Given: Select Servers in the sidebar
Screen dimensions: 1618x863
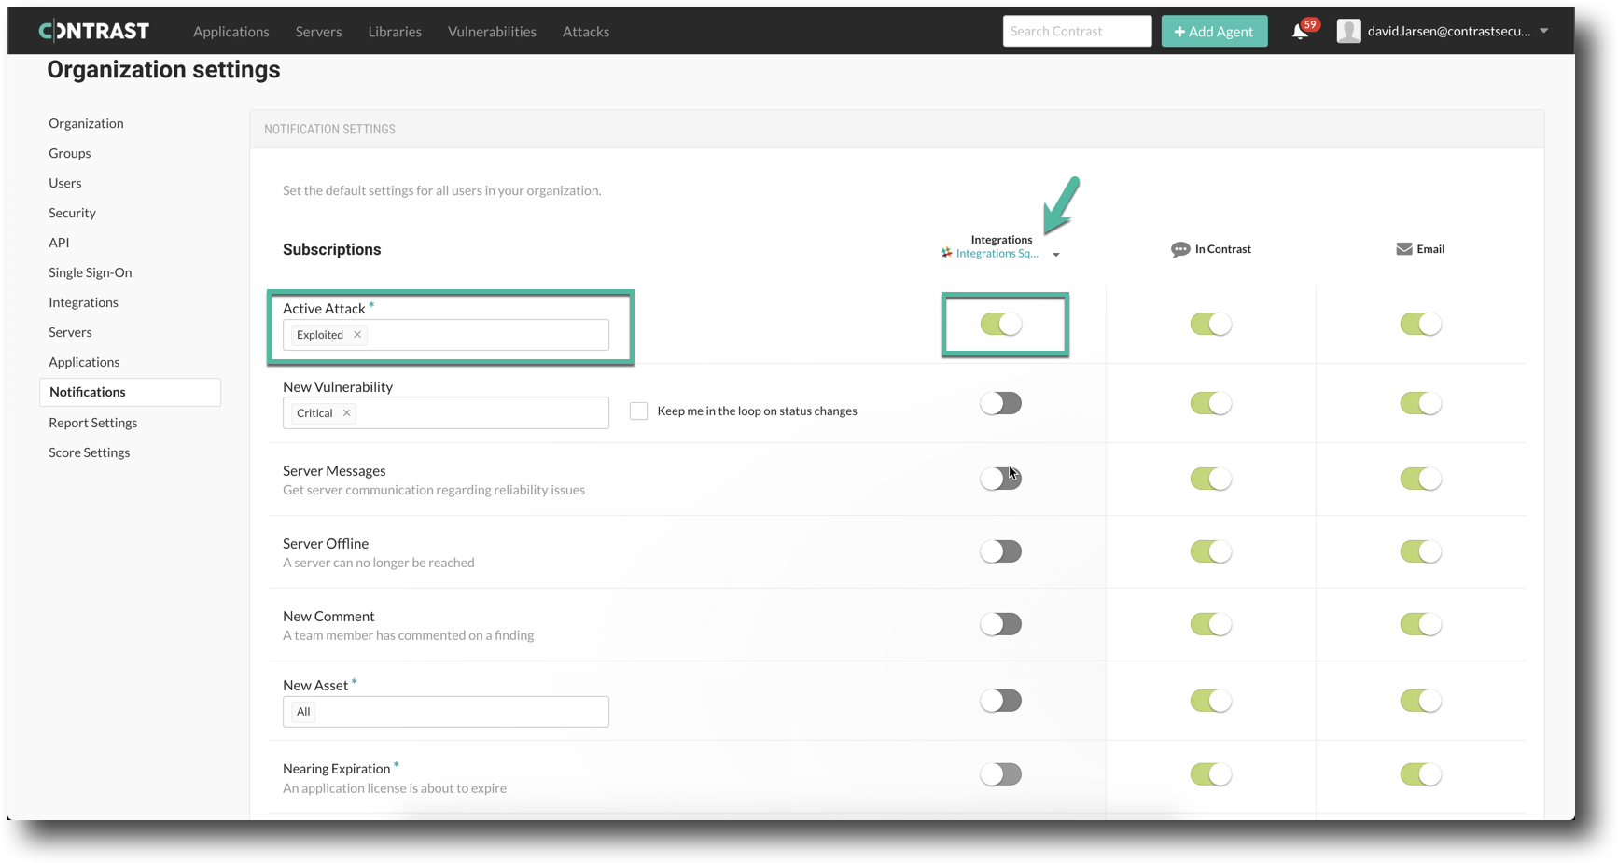Looking at the screenshot, I should (71, 332).
